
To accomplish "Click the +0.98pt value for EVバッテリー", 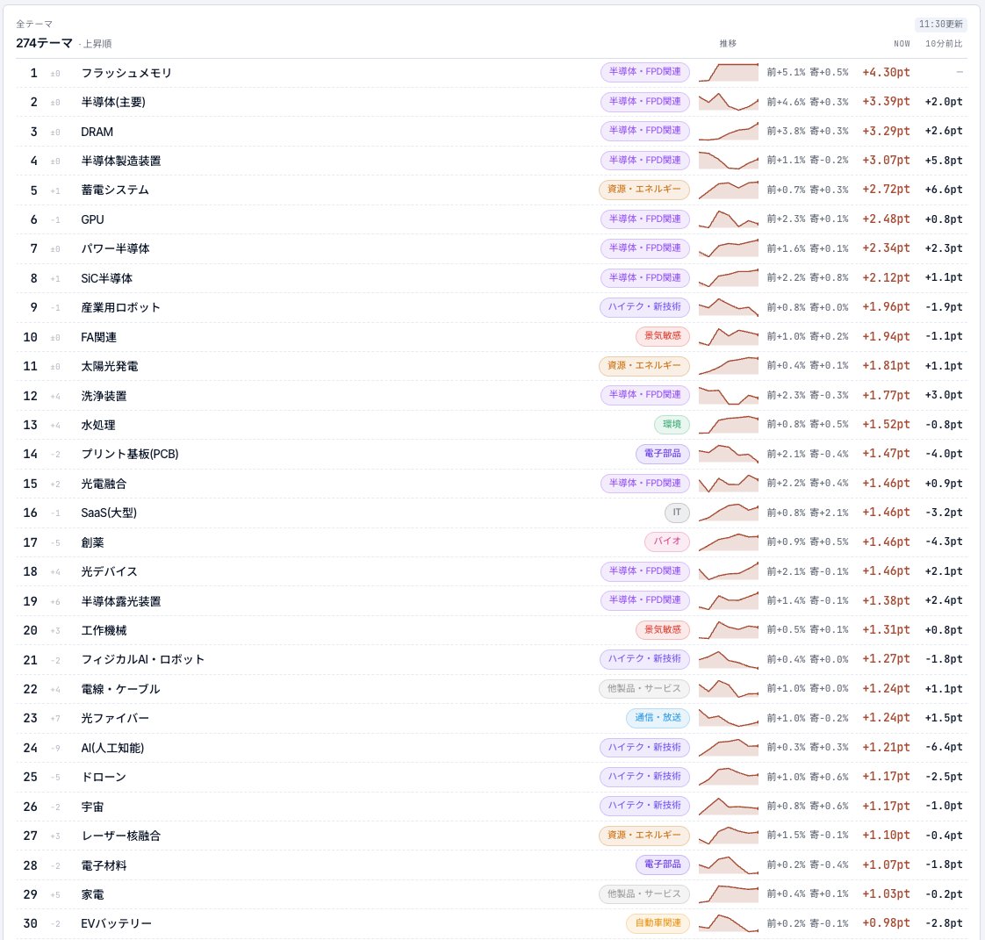I will pos(886,923).
